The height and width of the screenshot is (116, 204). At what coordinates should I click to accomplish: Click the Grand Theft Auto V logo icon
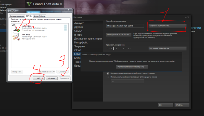click(x=29, y=4)
